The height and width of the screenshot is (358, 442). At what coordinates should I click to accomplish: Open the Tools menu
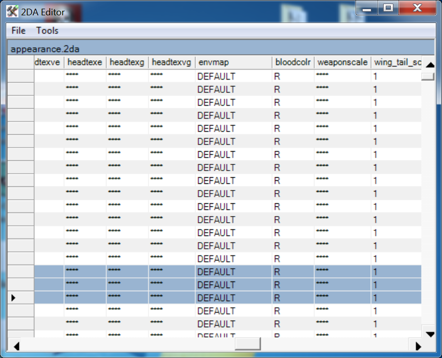(x=48, y=31)
